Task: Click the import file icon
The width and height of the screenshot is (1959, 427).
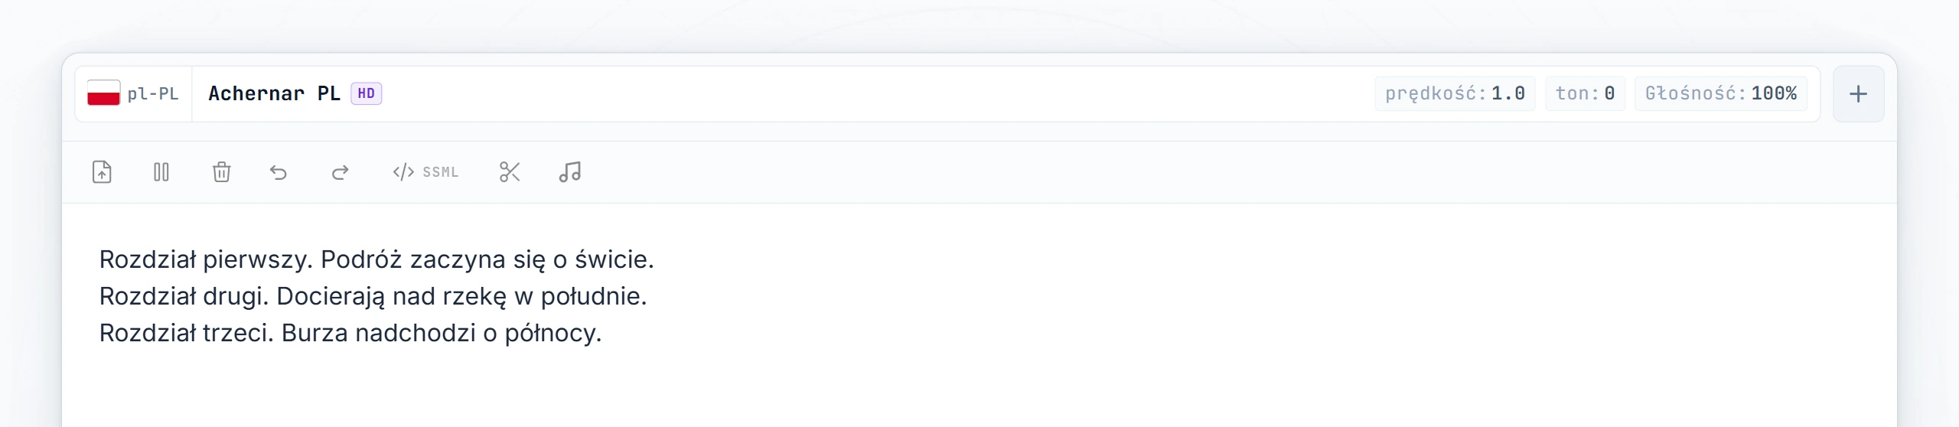Action: pos(102,172)
